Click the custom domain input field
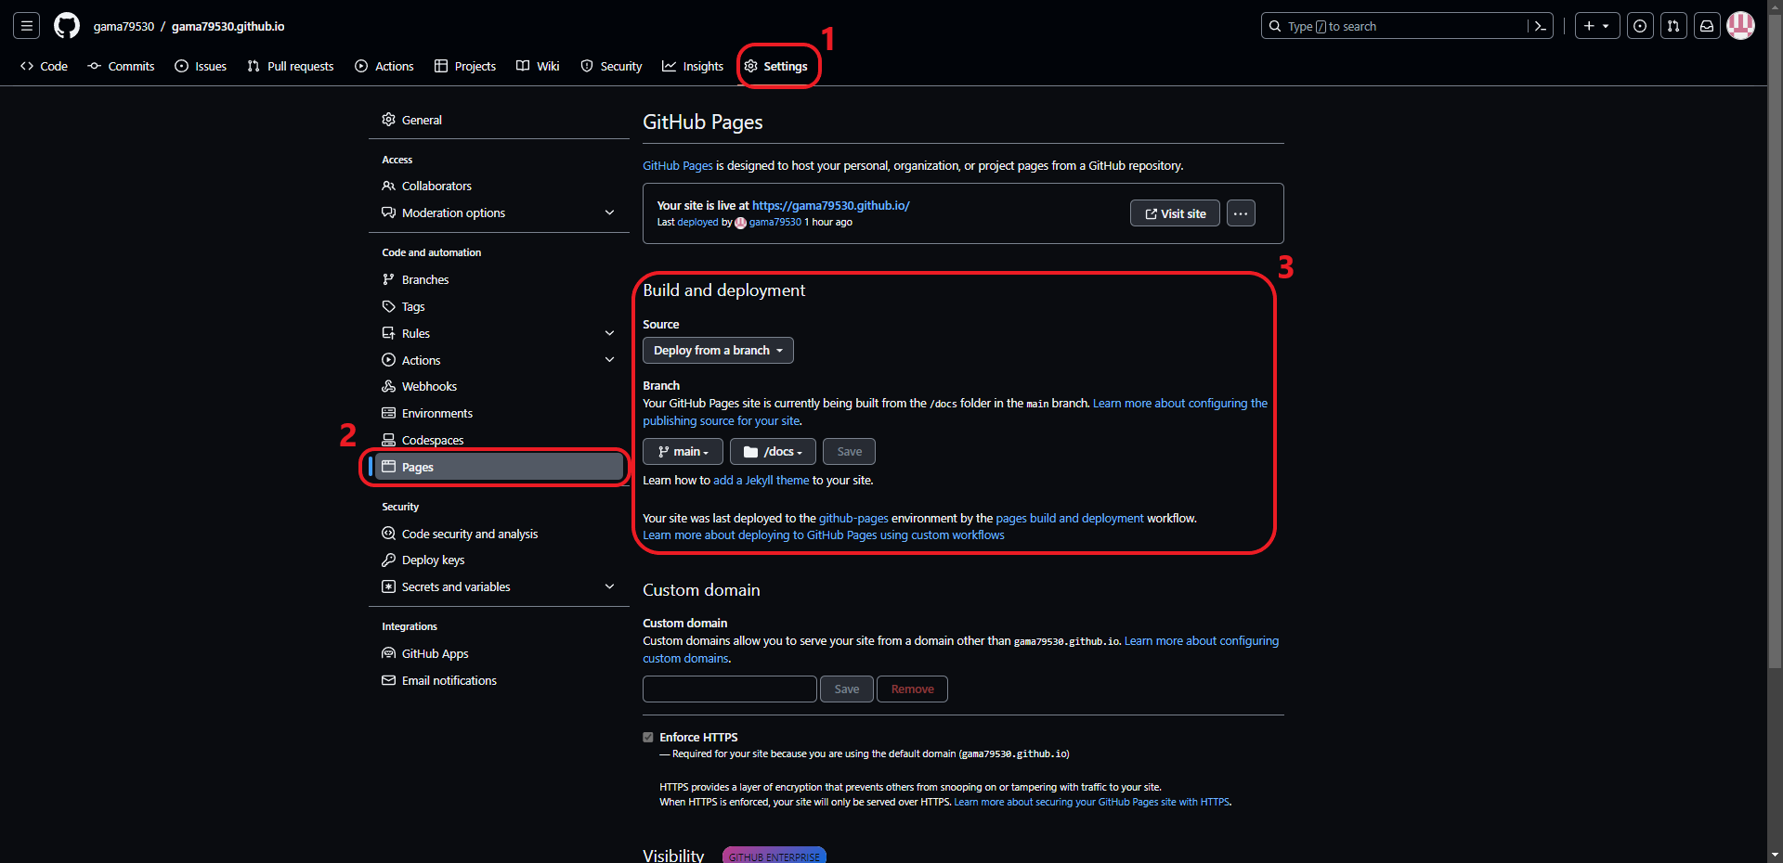 tap(729, 689)
